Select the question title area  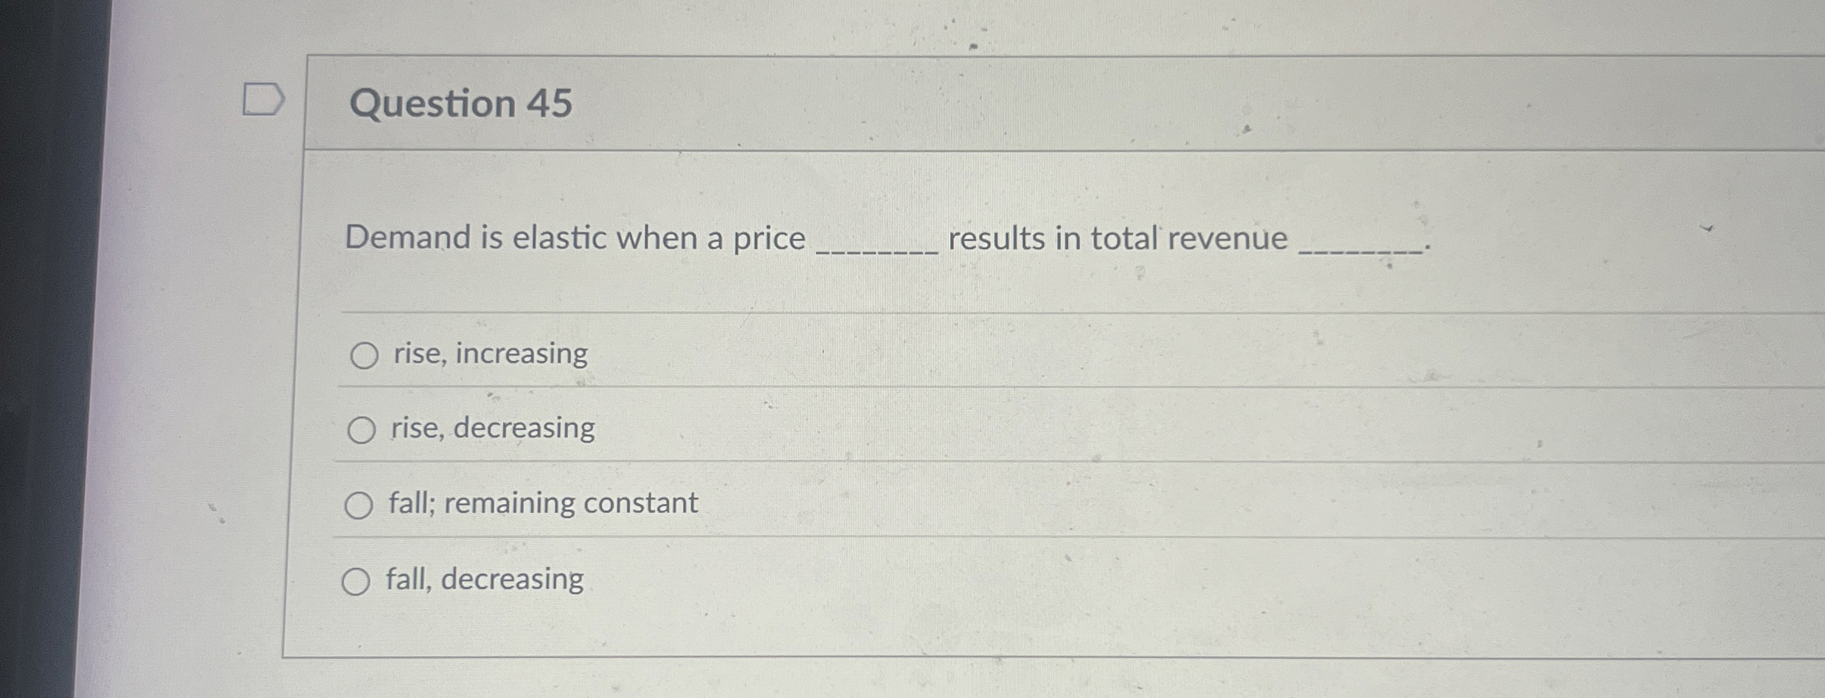457,105
